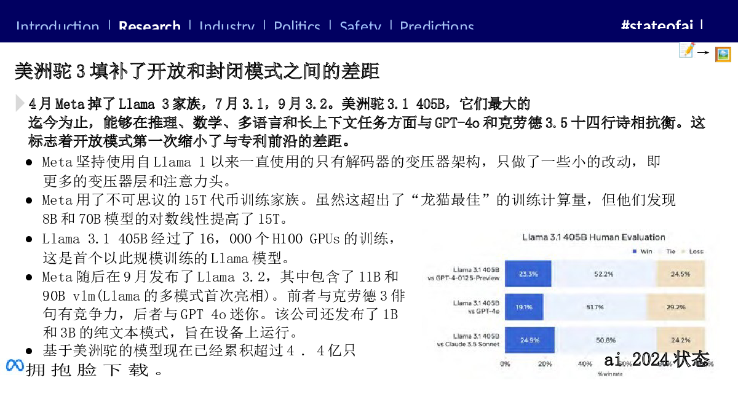Image resolution: width=738 pixels, height=415 pixels.
Task: Click the 40% axis tick label
Action: tap(585, 364)
